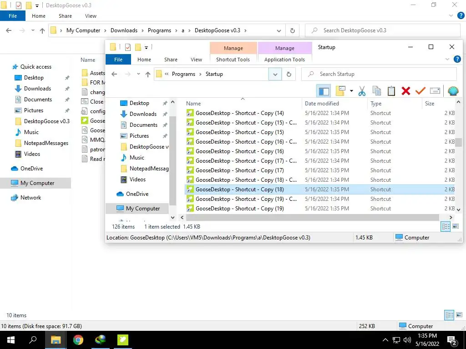Viewport: 466px width, 349px height.
Task: Open Classic Shell settings shell icon
Action: pyautogui.click(x=453, y=91)
